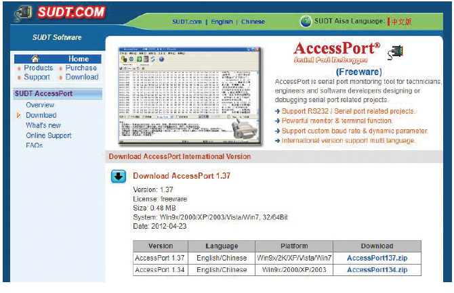Click the Home house icon

coord(35,59)
